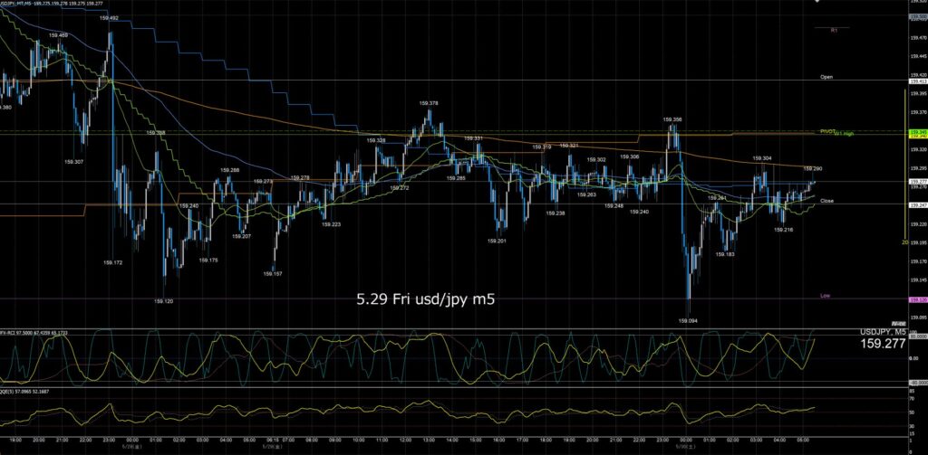928x455 pixels.
Task: Select the R1 resistance label
Action: click(x=834, y=30)
